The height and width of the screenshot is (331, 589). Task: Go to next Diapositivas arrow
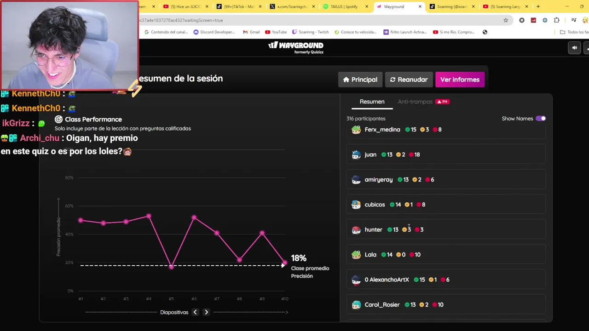[206, 312]
